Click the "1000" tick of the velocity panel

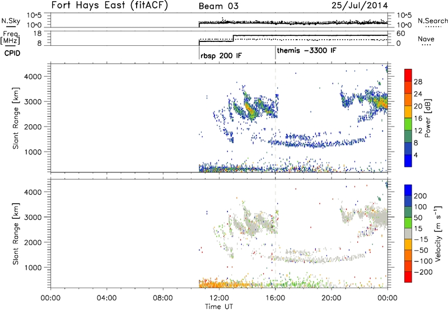pos(33,267)
